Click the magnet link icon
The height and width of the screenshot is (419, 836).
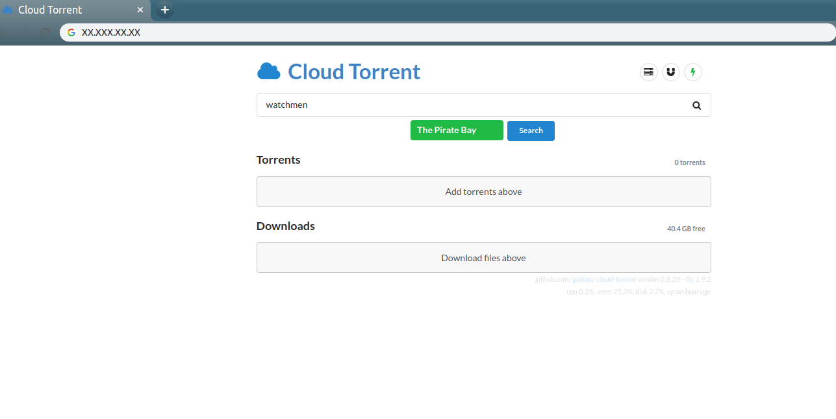(x=671, y=72)
